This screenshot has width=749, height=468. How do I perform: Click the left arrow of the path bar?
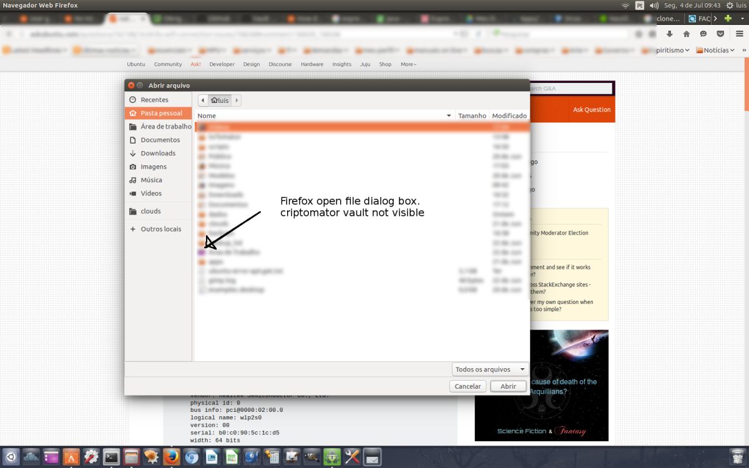tap(203, 100)
